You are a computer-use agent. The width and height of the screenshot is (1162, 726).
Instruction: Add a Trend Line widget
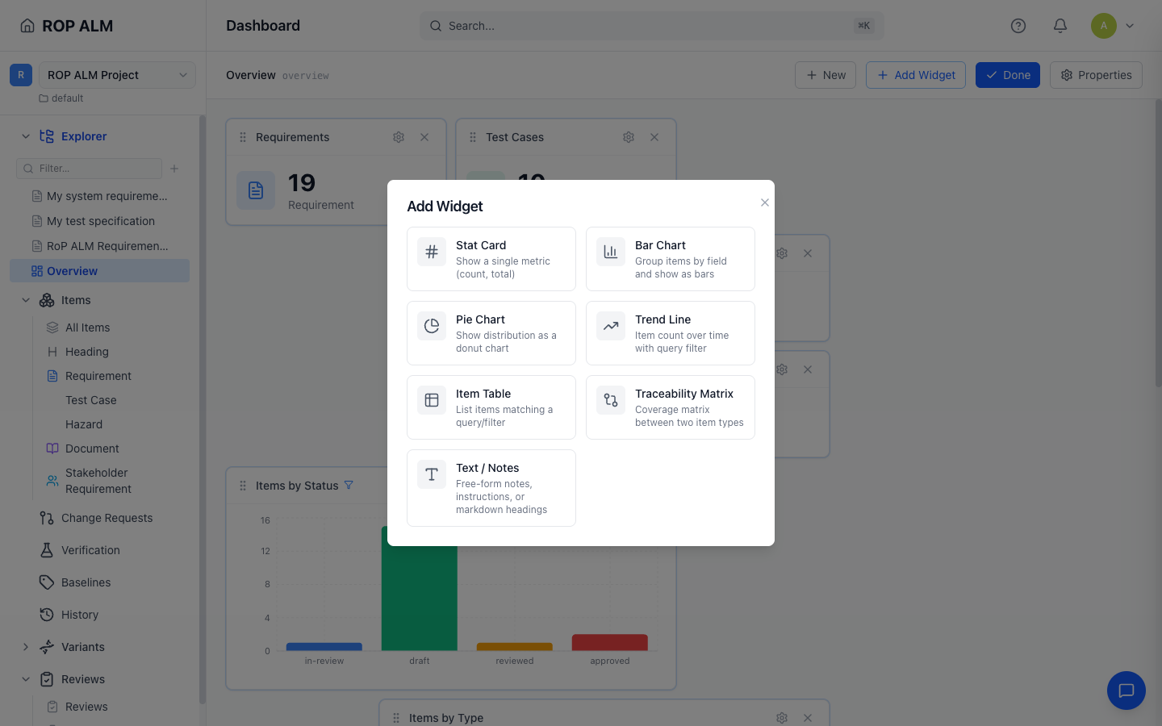click(671, 333)
